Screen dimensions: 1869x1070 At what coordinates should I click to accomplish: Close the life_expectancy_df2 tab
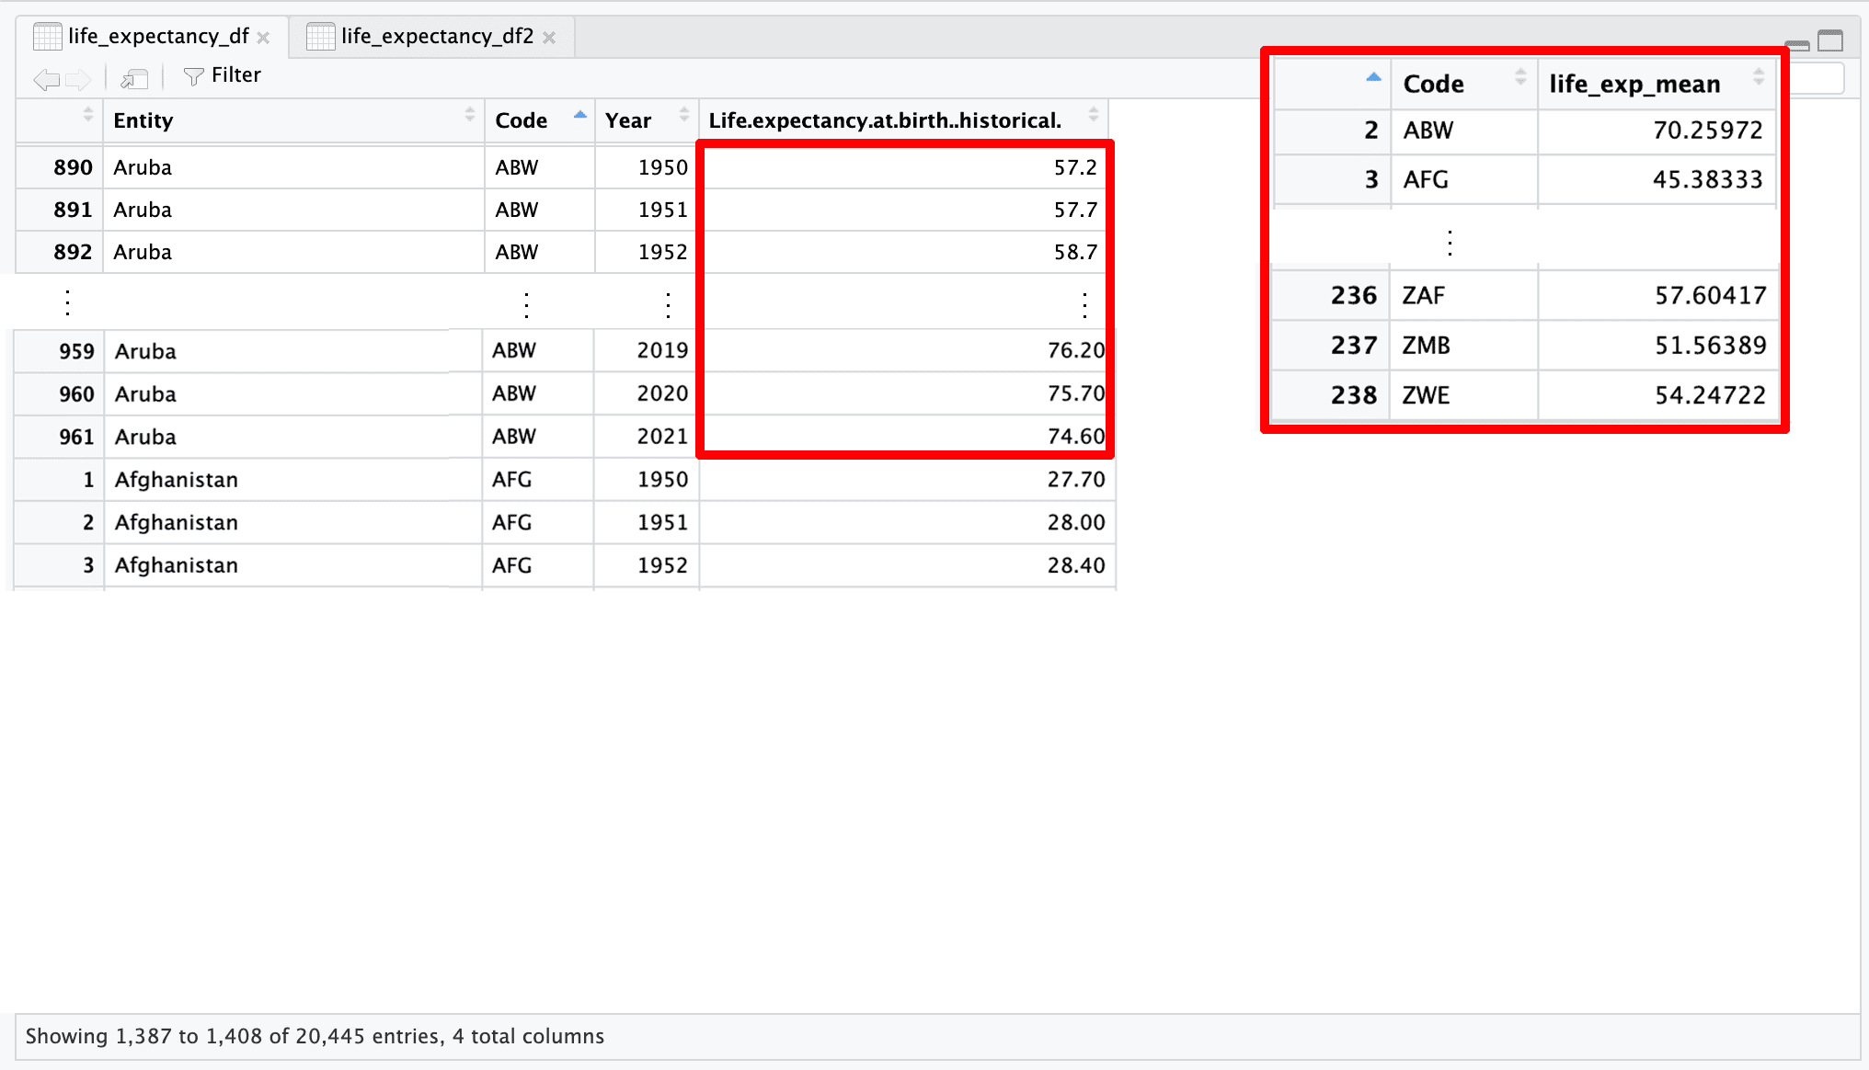point(549,38)
